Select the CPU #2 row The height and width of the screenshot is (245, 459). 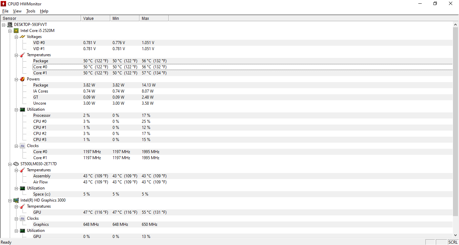coord(242,134)
